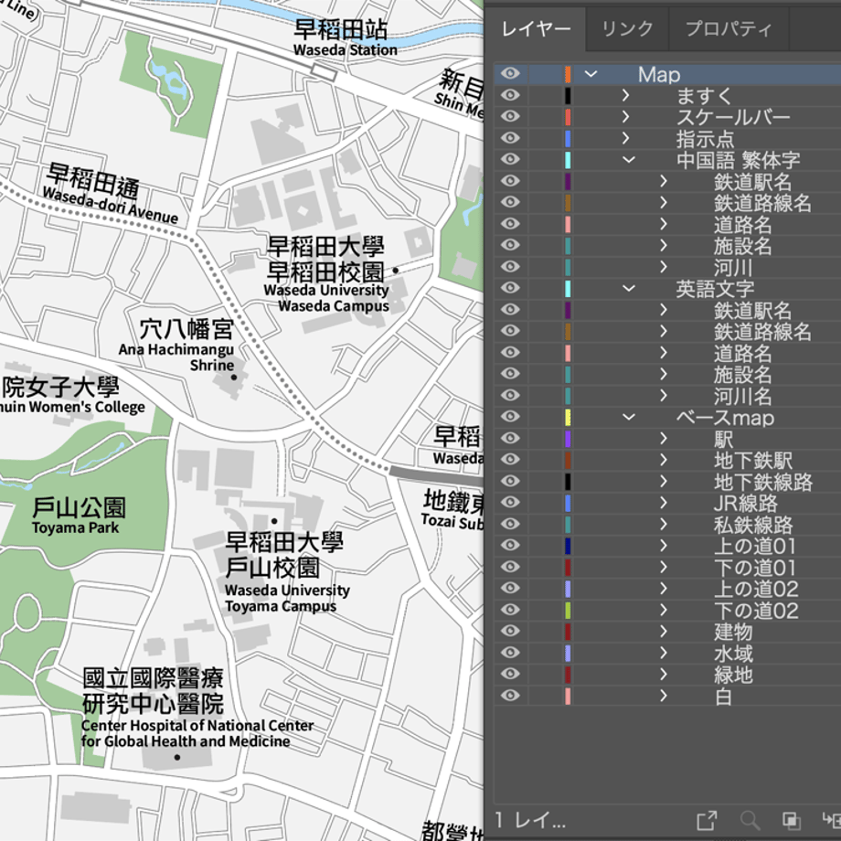The image size is (841, 841).
Task: Hide the 水域 layer
Action: [510, 653]
